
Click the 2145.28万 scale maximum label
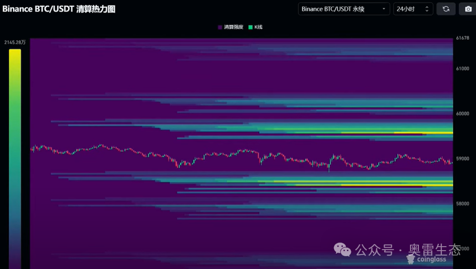(x=15, y=42)
